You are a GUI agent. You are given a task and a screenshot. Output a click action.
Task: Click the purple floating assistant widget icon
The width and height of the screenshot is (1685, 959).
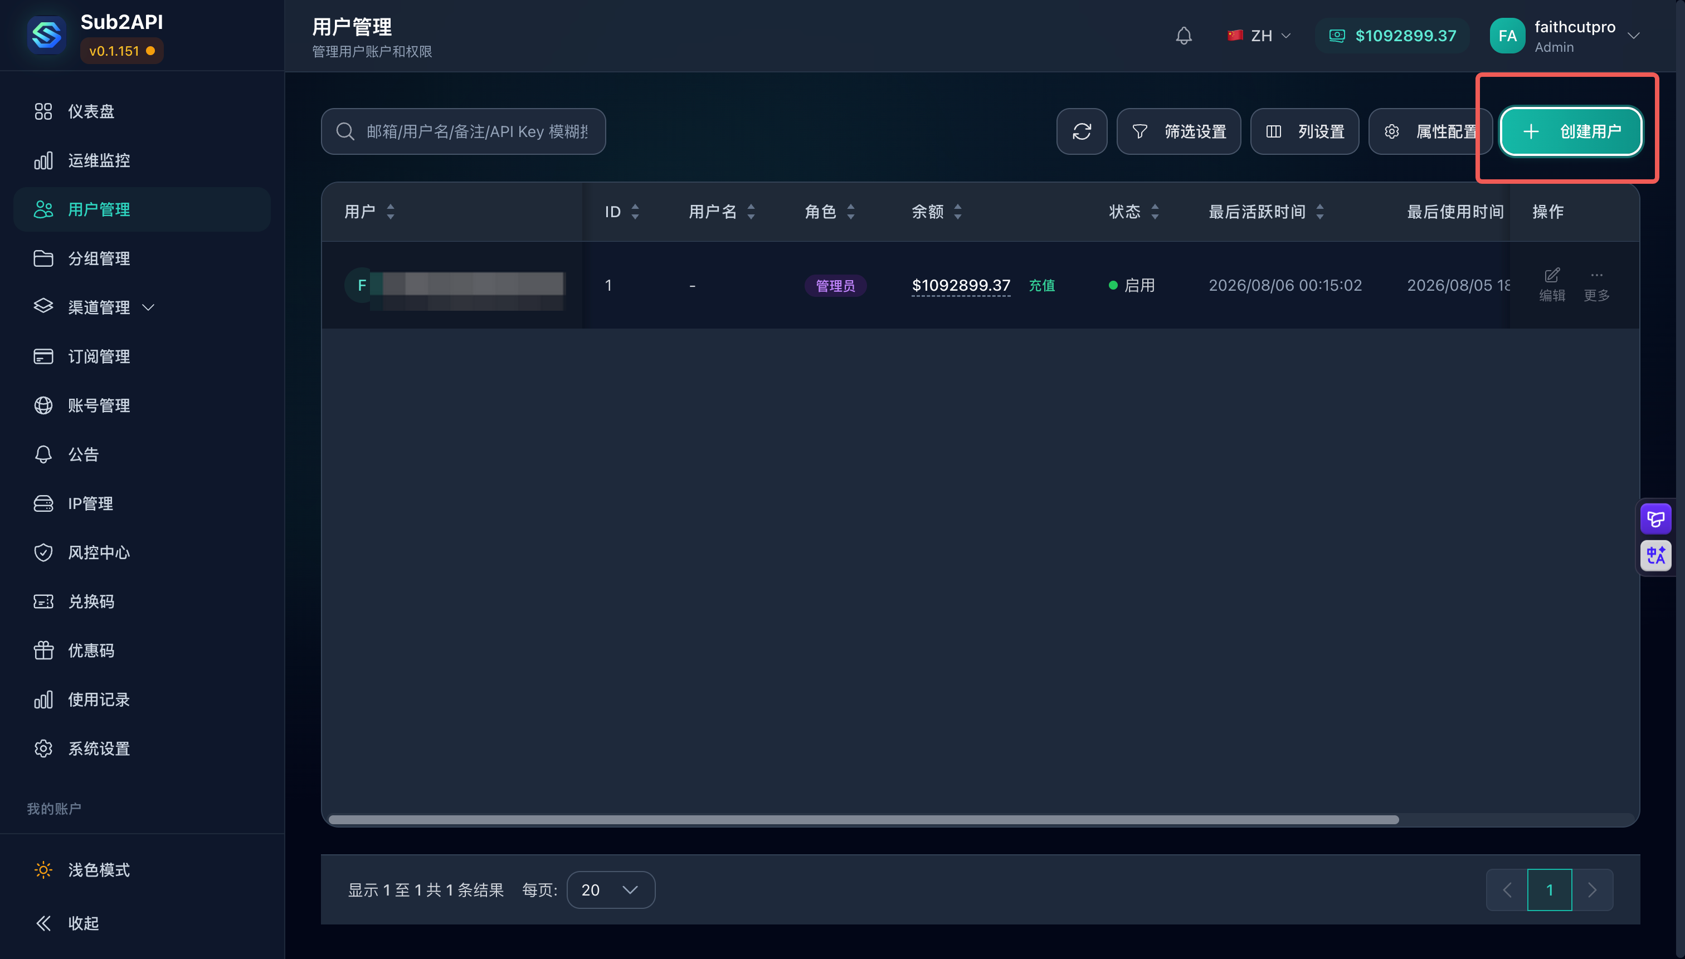point(1655,519)
